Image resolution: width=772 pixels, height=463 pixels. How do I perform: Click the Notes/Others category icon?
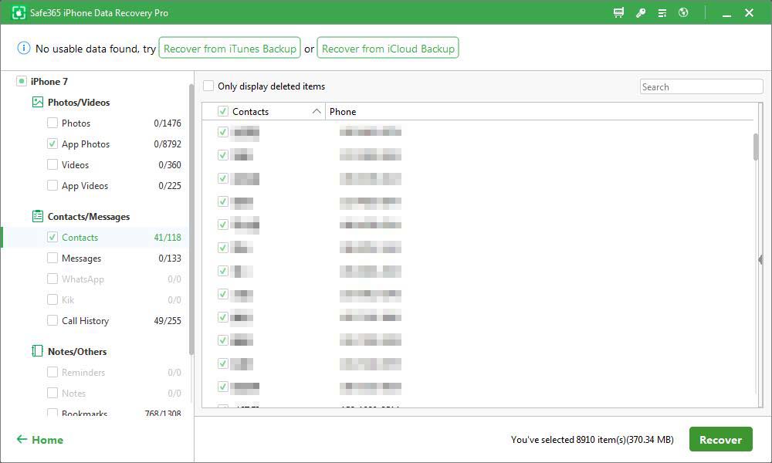(37, 351)
